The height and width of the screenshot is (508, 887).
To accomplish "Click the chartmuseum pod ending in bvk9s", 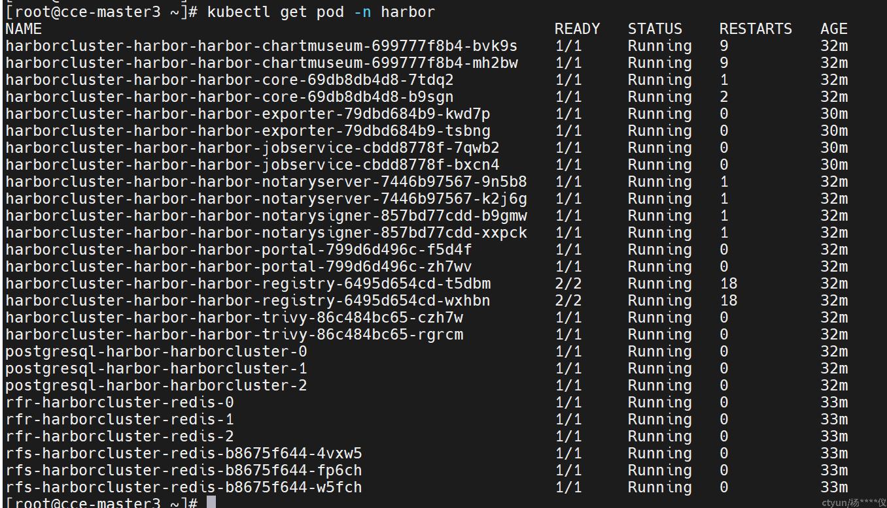I will (x=262, y=46).
